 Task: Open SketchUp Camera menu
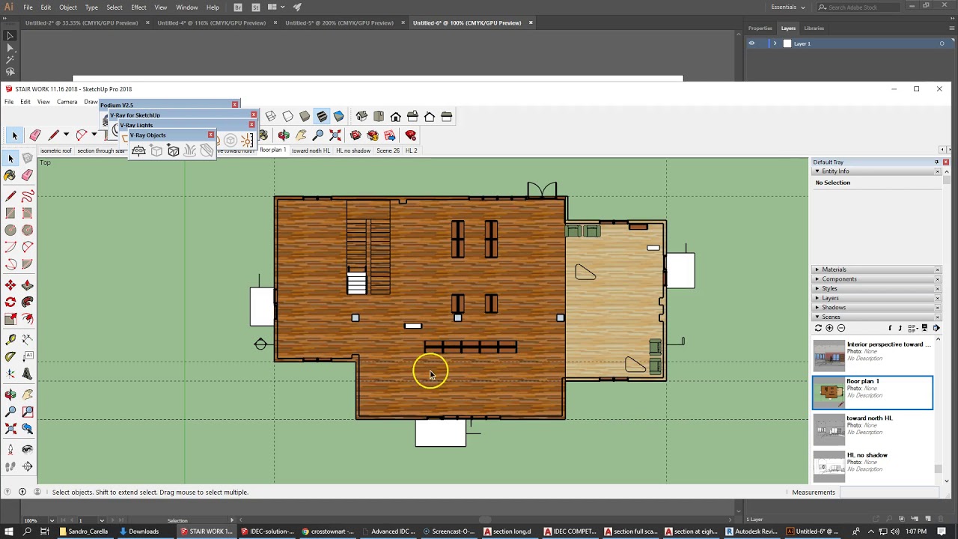(67, 102)
